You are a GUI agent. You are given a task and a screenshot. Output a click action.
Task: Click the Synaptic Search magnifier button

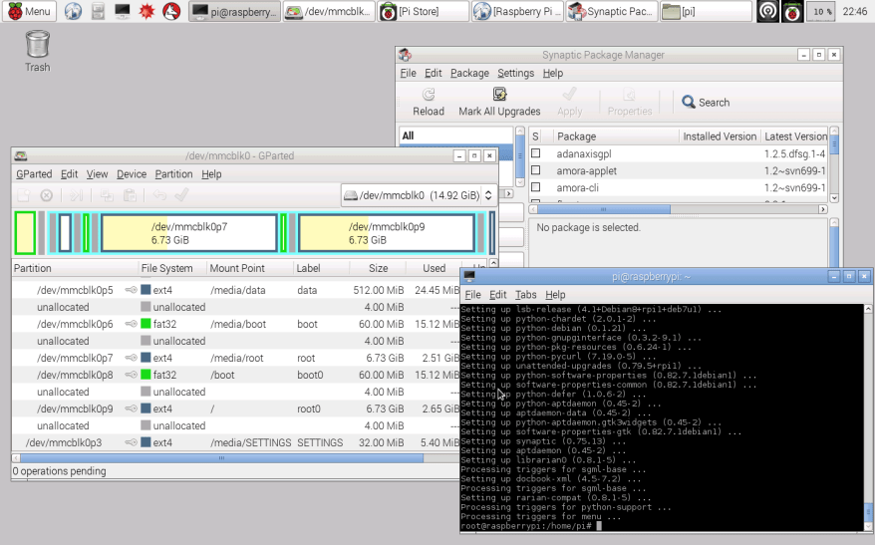(706, 102)
